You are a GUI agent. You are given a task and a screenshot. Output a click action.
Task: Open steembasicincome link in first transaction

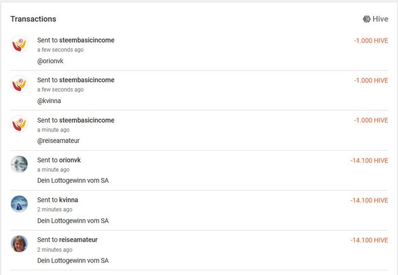tap(87, 40)
